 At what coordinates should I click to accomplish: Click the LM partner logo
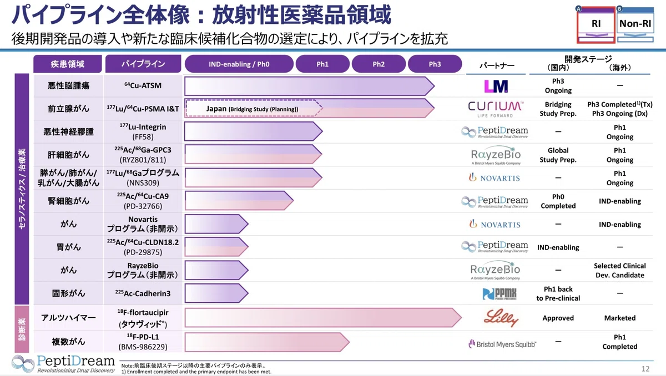point(496,85)
